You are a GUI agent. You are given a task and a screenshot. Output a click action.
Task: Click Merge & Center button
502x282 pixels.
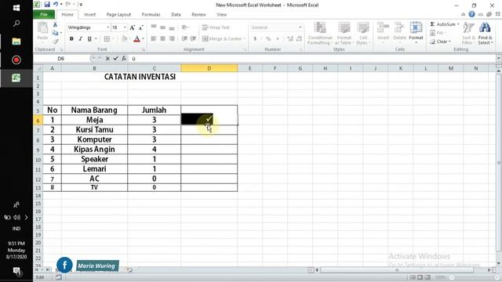point(222,38)
